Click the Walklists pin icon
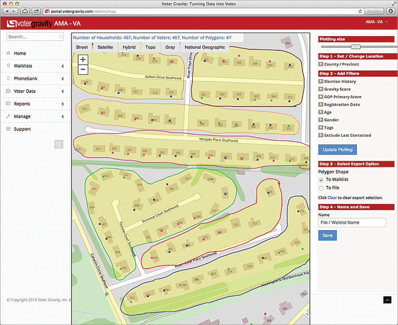Image resolution: width=398 pixels, height=325 pixels. pyautogui.click(x=8, y=66)
